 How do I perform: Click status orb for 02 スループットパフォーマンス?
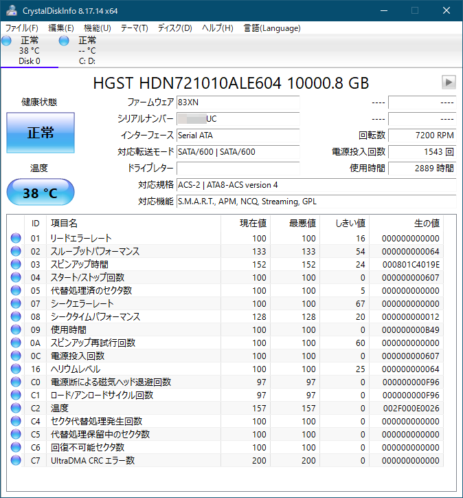16,251
